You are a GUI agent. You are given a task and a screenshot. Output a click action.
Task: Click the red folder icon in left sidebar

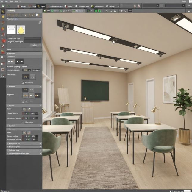[3, 40]
